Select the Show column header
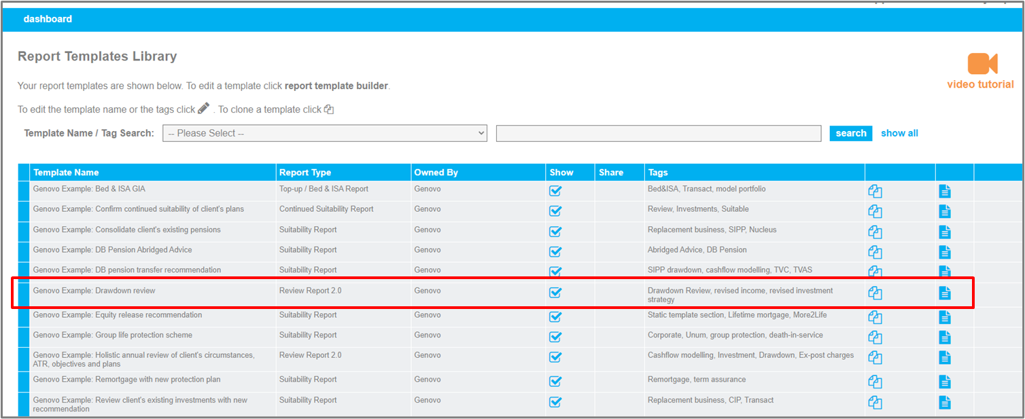1025x419 pixels. [x=561, y=172]
